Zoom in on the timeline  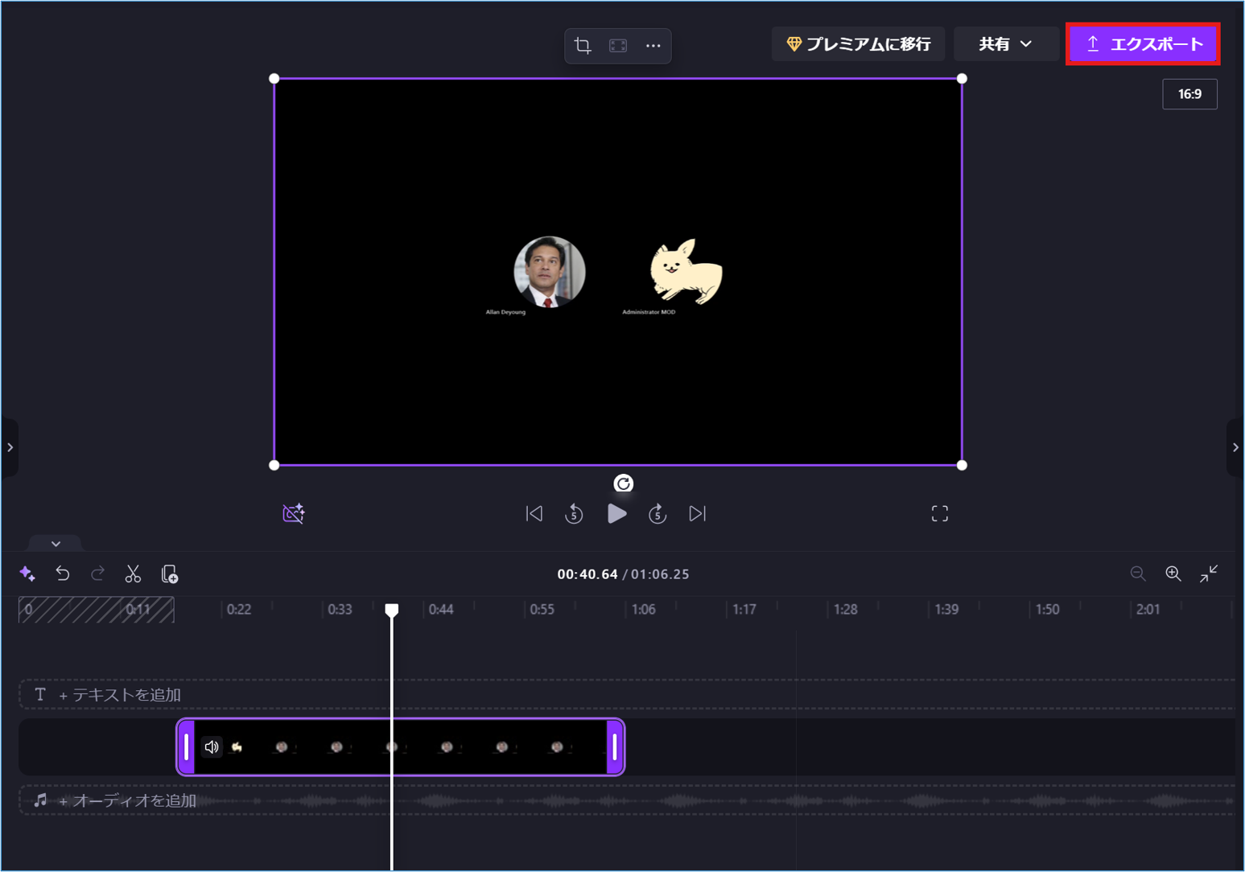(x=1173, y=574)
